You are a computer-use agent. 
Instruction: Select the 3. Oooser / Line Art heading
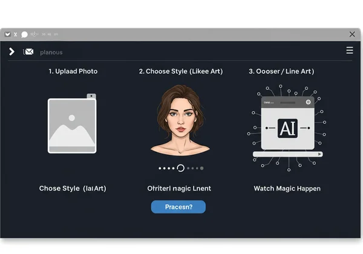(281, 71)
